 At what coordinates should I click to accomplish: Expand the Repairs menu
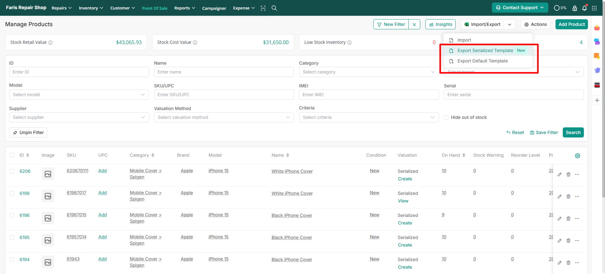pyautogui.click(x=61, y=8)
